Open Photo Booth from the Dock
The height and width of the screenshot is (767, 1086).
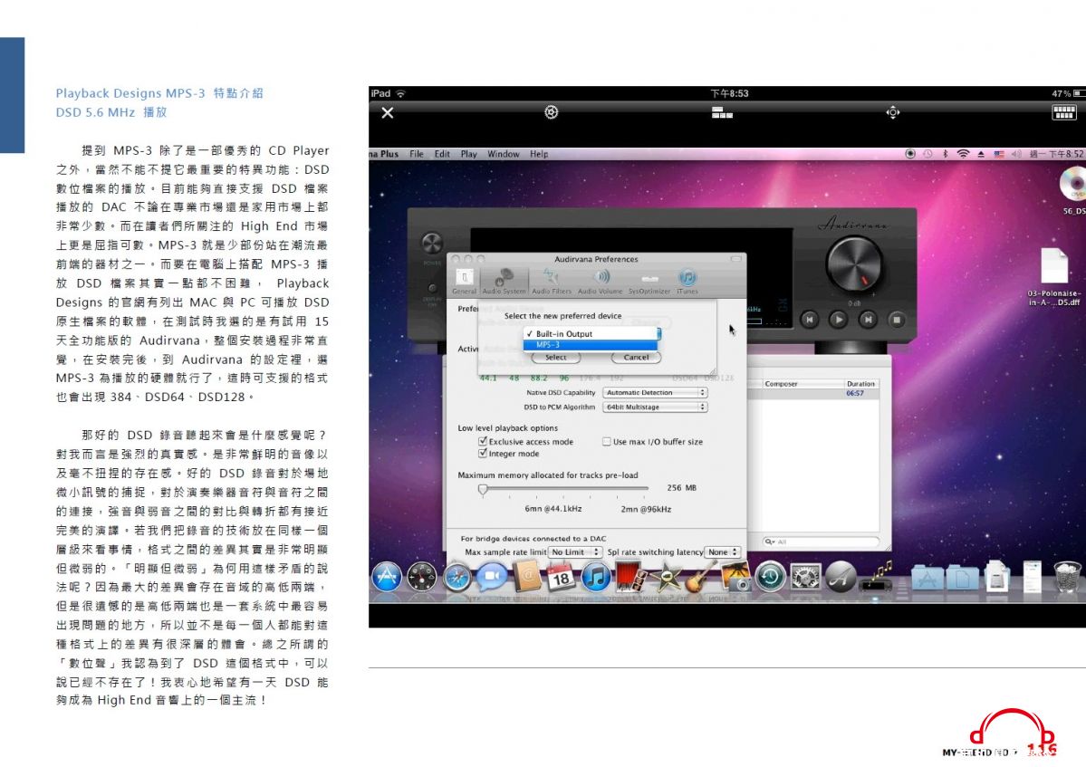[629, 577]
